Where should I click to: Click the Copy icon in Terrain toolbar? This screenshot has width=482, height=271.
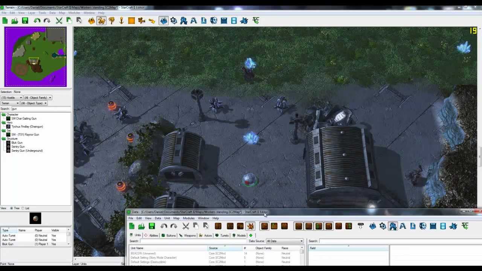pyautogui.click(x=69, y=21)
